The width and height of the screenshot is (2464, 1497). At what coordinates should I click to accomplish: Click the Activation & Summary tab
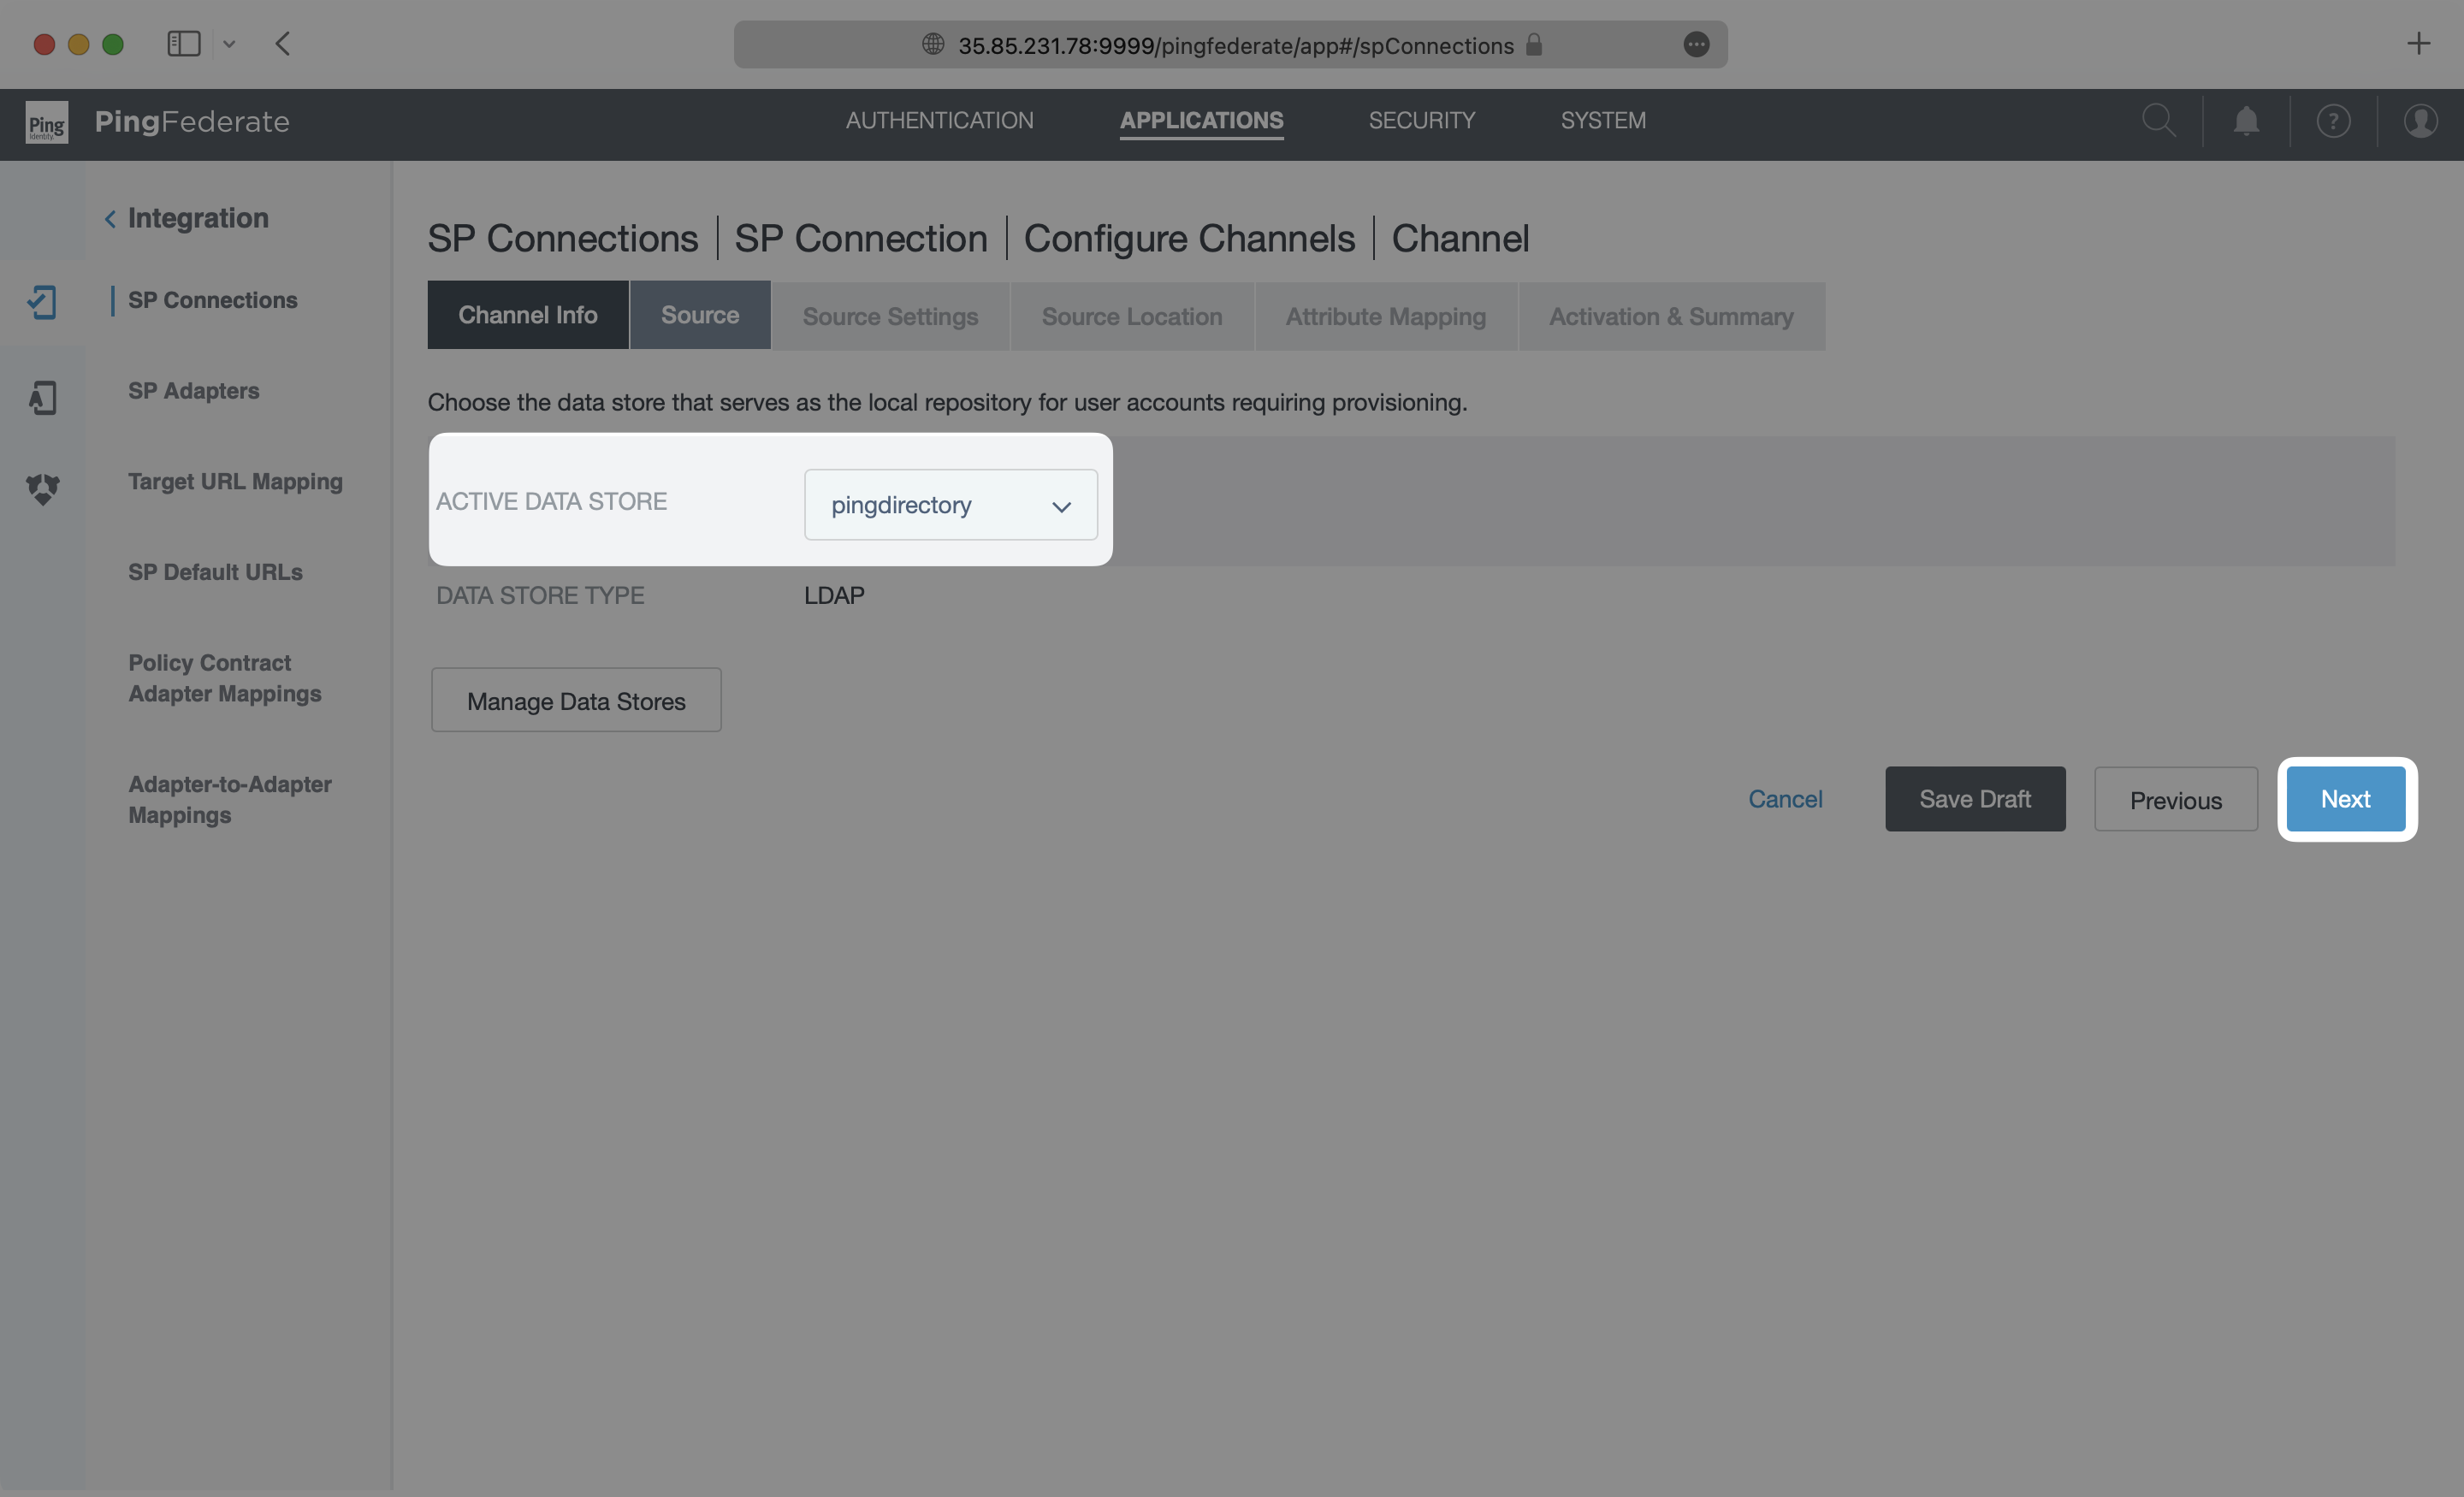click(x=1670, y=315)
